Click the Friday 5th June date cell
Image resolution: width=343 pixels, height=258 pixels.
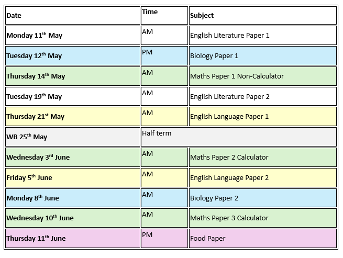pyautogui.click(x=72, y=177)
